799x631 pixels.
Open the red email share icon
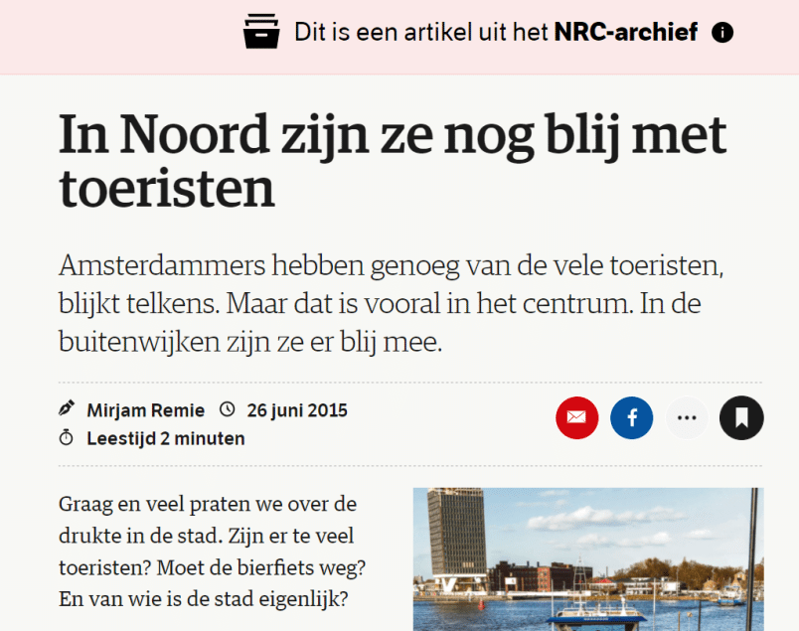tap(577, 417)
